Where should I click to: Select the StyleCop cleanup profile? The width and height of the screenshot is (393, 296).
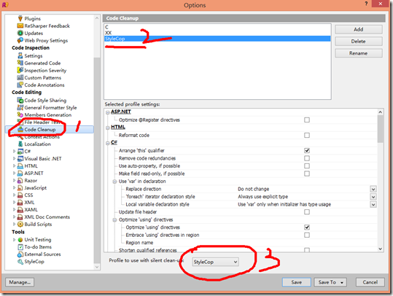[x=217, y=39]
